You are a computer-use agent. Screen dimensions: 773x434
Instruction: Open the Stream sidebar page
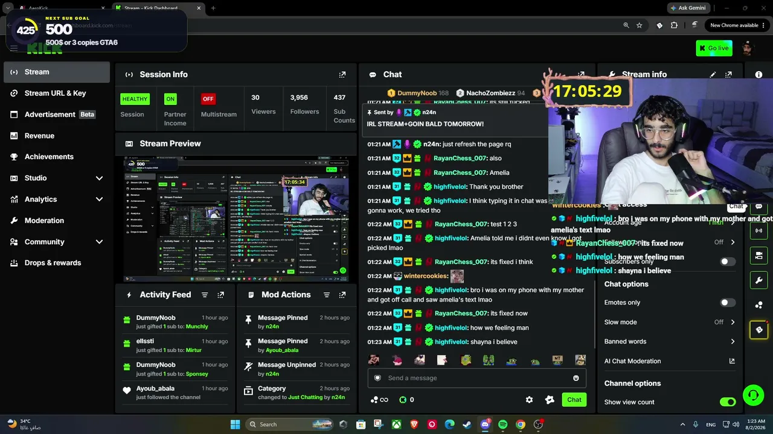pyautogui.click(x=57, y=72)
